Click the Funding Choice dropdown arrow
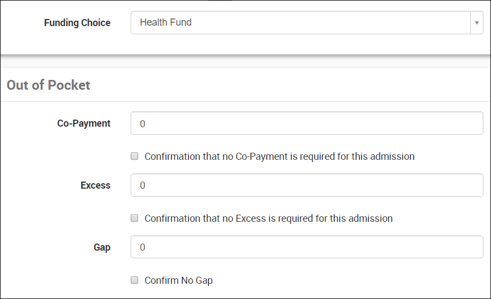 tap(476, 23)
